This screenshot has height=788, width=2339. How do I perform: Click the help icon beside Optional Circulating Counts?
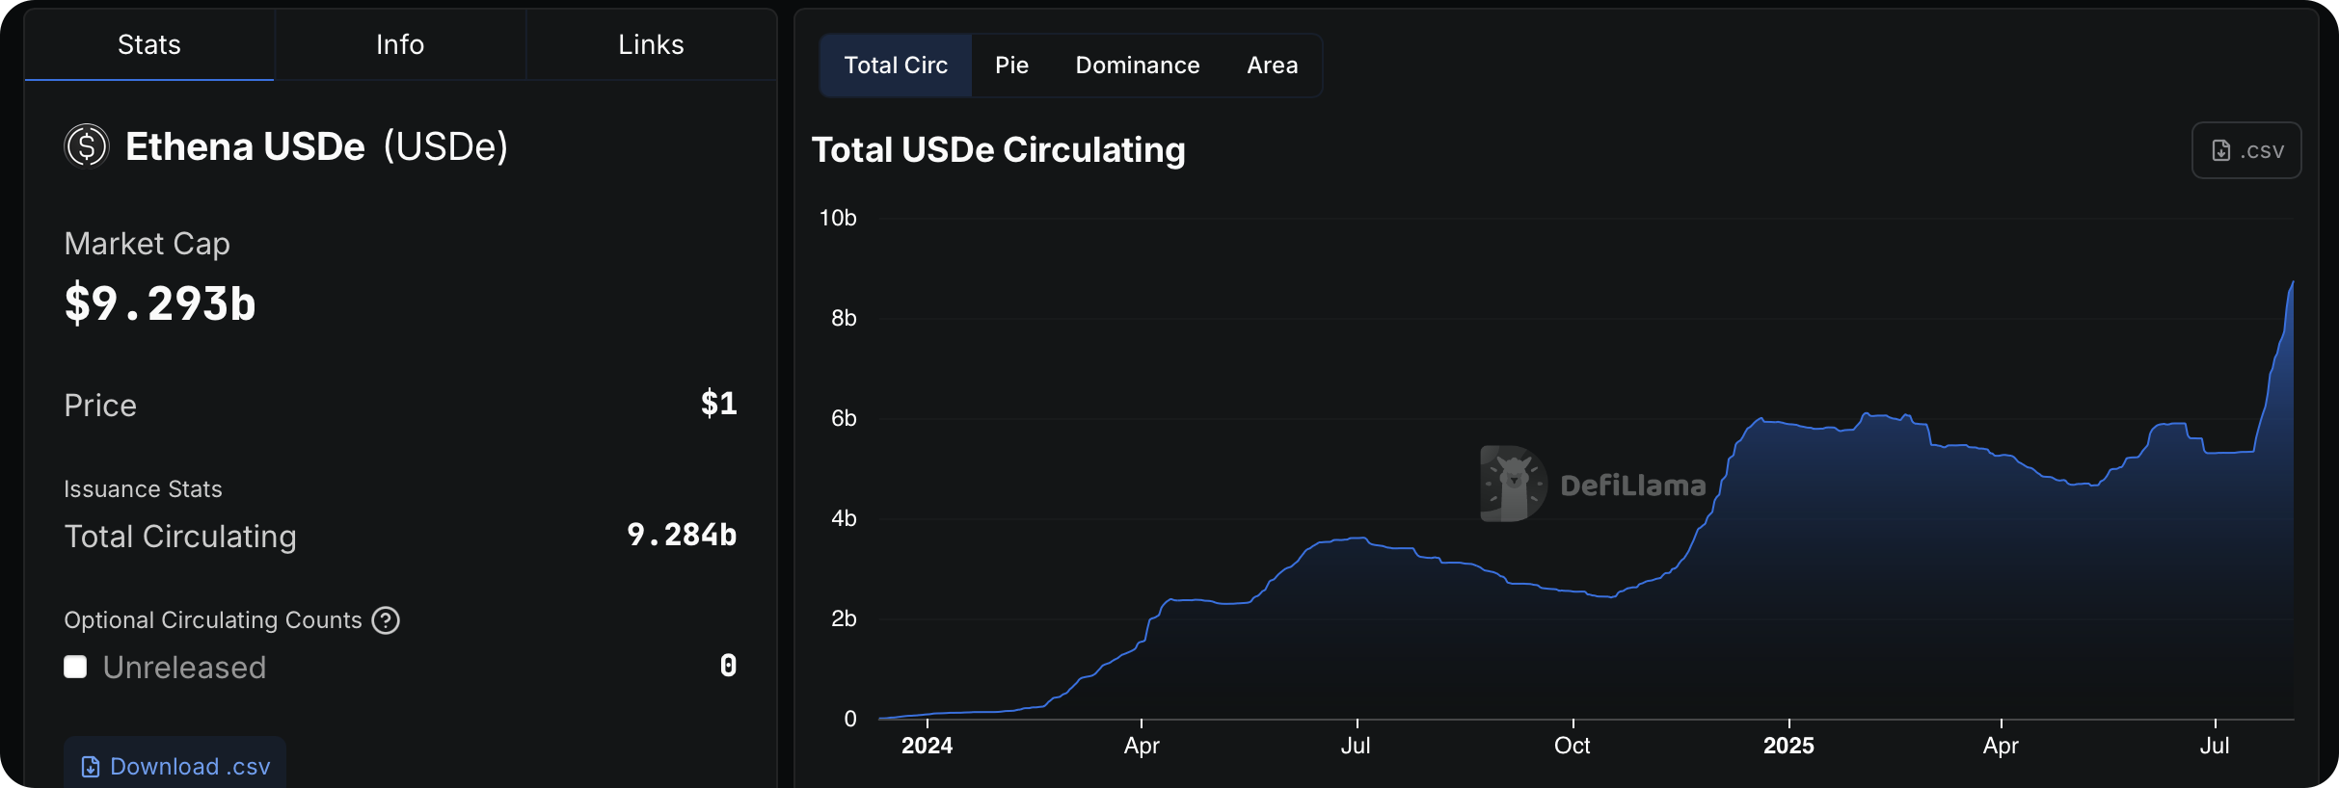click(386, 620)
